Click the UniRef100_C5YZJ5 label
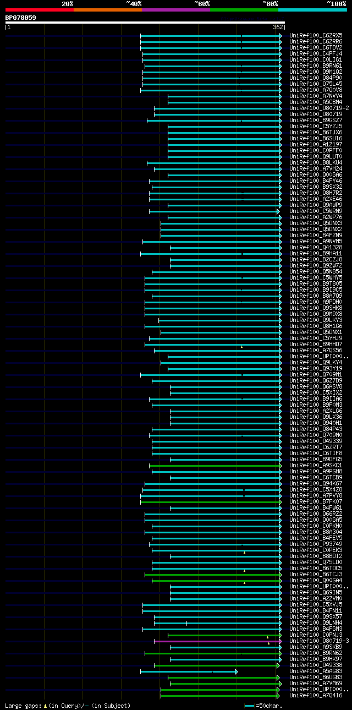 (x=316, y=126)
